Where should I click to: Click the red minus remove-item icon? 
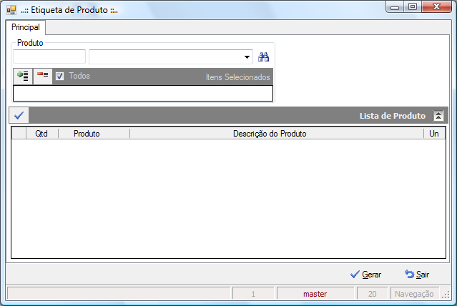42,76
